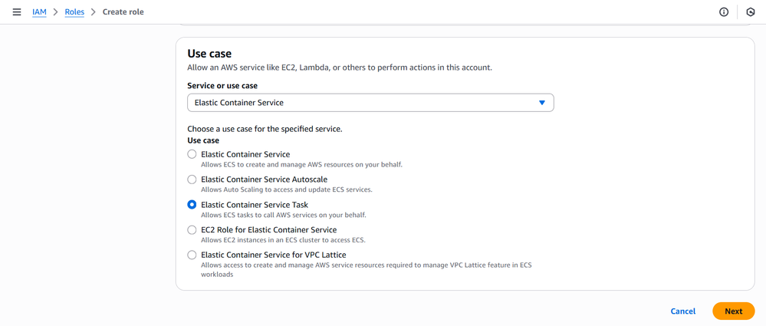Go to IAM breadcrumb link
766x326 pixels.
coord(39,12)
